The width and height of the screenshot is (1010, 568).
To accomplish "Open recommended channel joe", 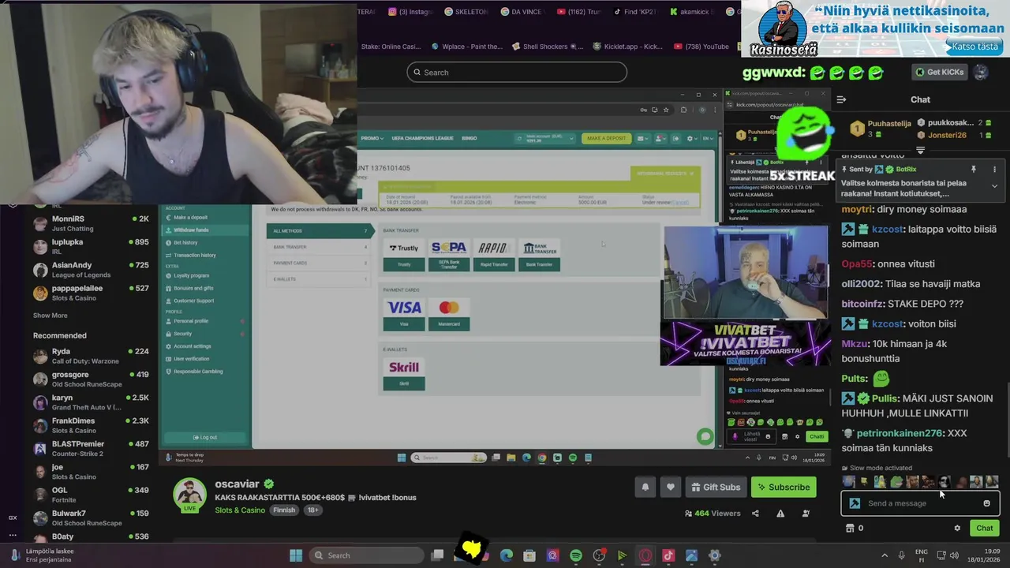I will click(91, 472).
